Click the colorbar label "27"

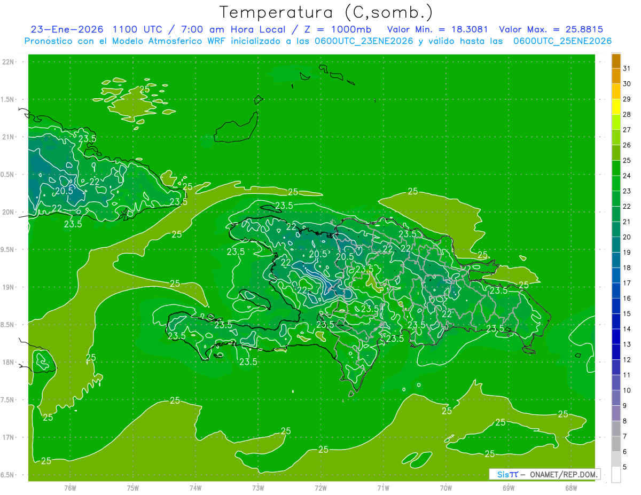[627, 130]
